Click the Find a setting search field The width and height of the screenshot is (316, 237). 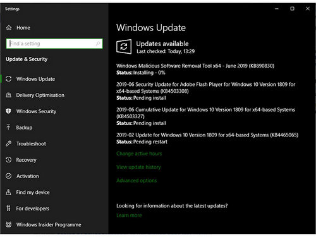[x=54, y=44]
